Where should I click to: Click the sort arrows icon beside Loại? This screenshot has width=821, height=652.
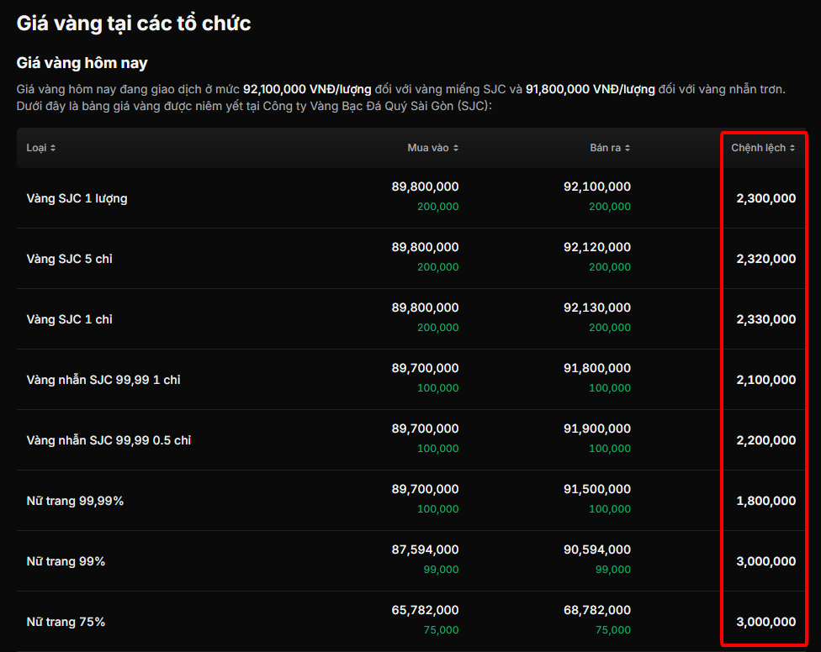click(x=53, y=149)
